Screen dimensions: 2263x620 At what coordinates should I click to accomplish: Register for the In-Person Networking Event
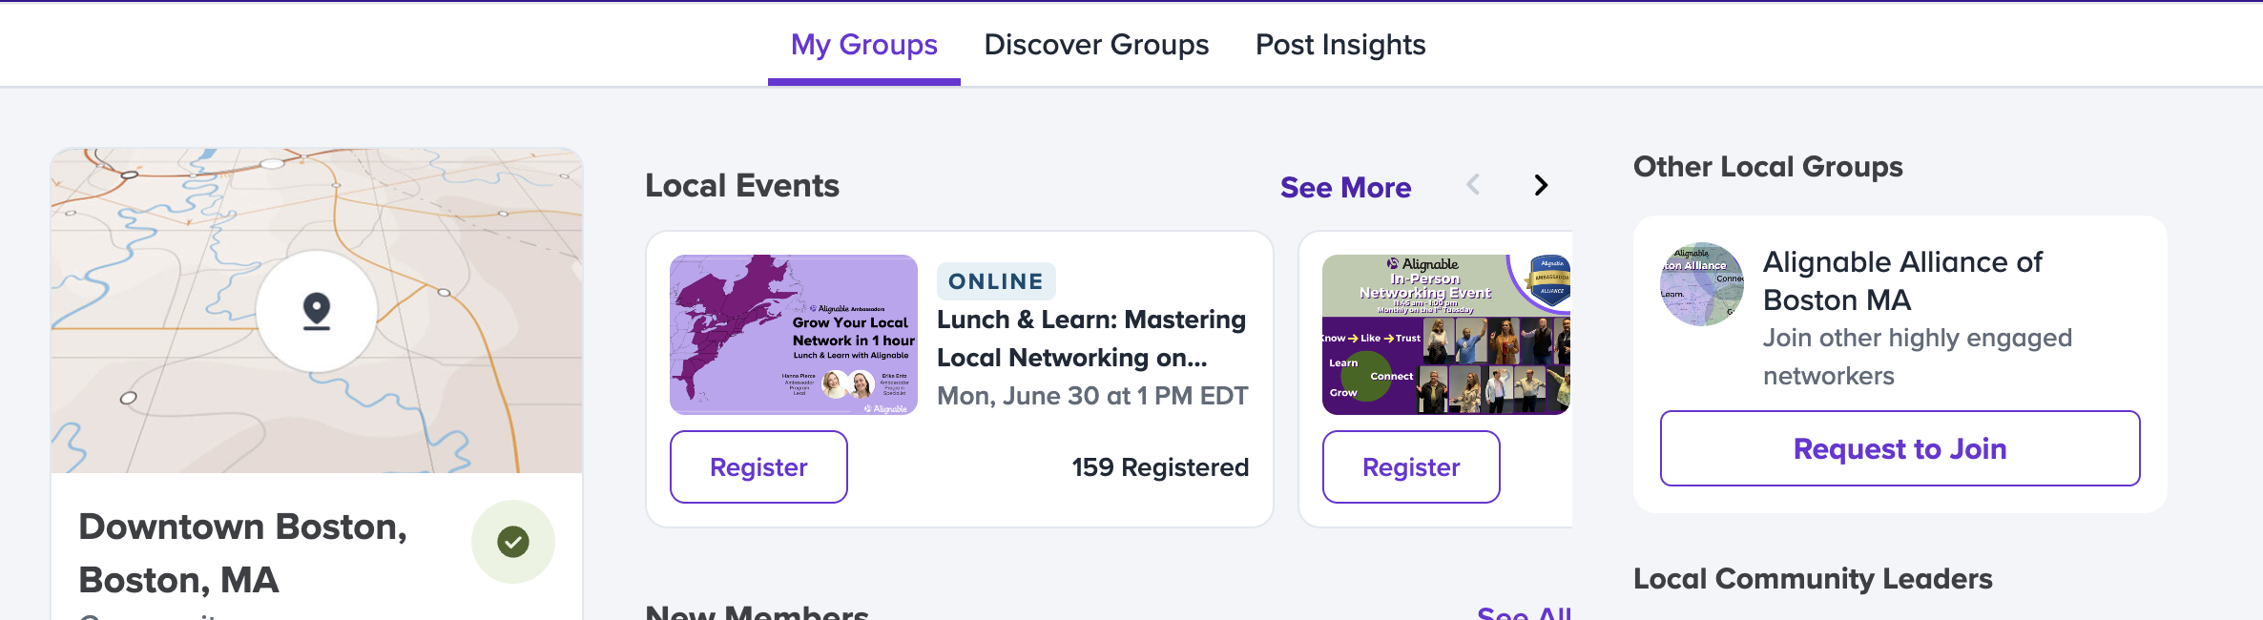coord(1411,466)
